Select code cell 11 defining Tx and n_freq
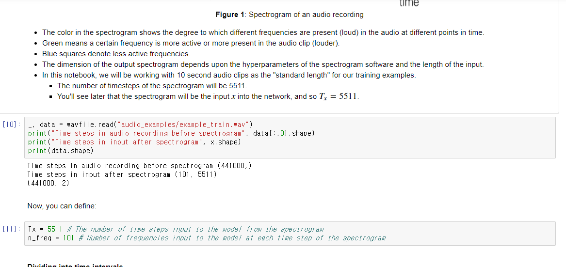The width and height of the screenshot is (566, 267). [290, 234]
